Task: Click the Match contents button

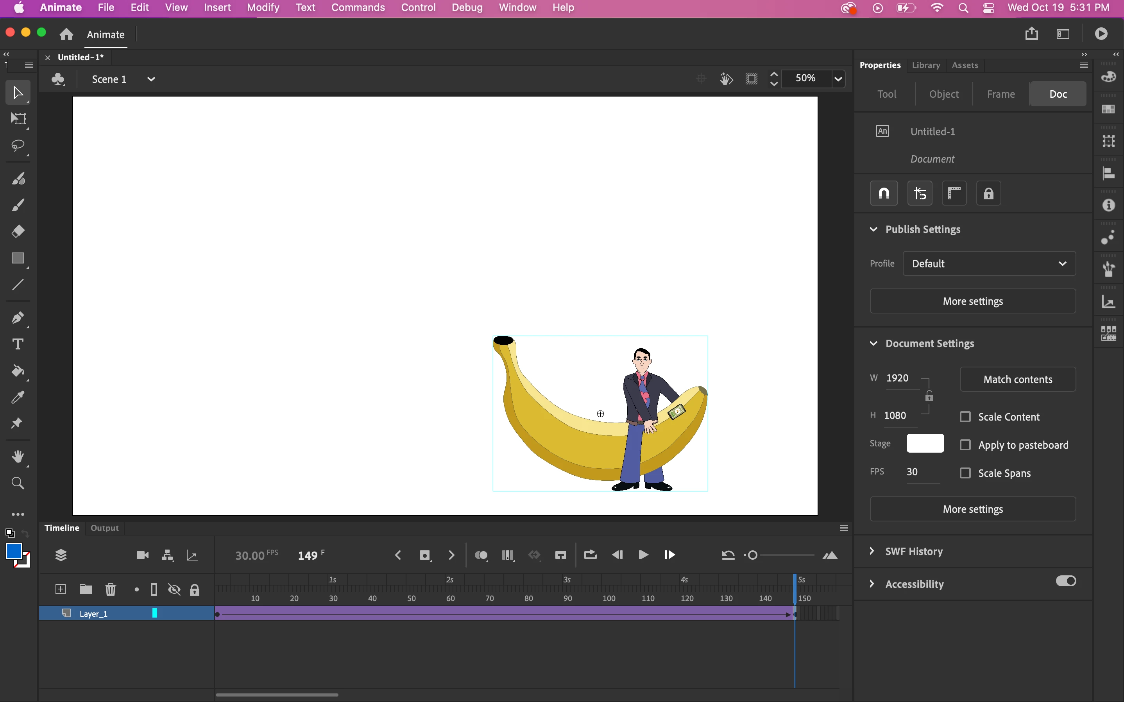Action: pos(1017,379)
